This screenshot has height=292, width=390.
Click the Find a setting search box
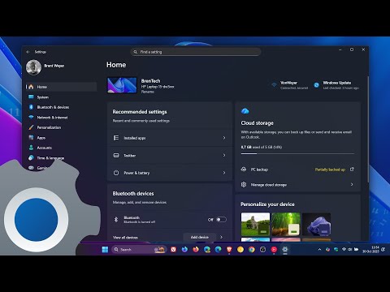(196, 52)
